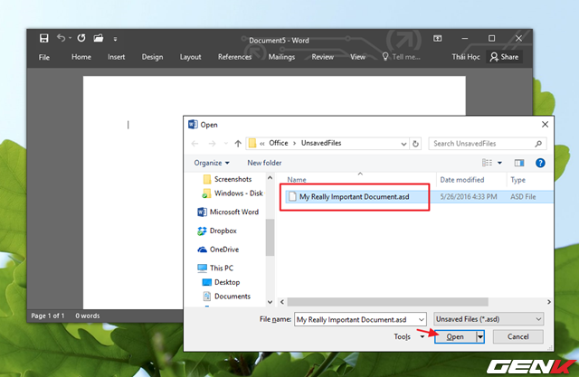The image size is (579, 377).
Task: Open the References ribbon tab
Action: click(234, 57)
